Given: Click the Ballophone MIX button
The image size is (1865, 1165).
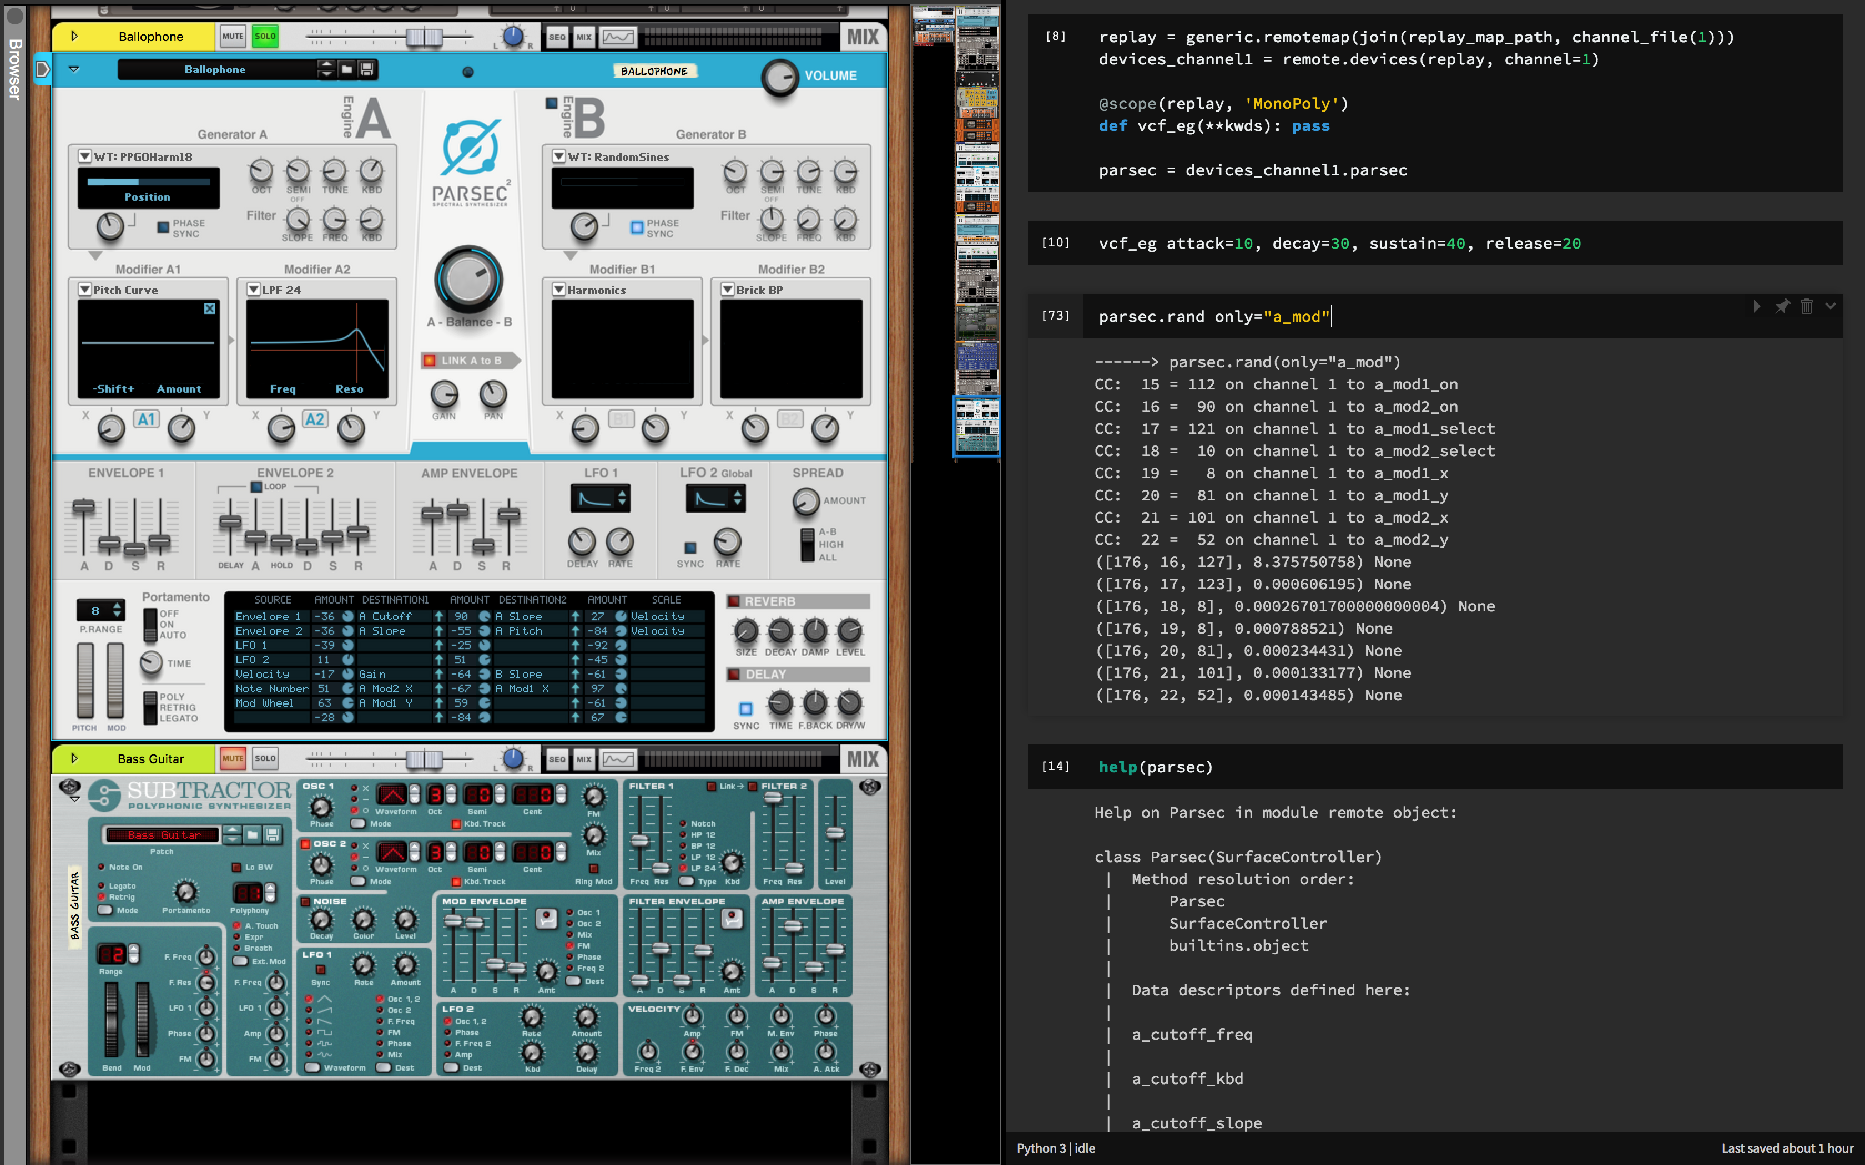Looking at the screenshot, I should pyautogui.click(x=584, y=36).
